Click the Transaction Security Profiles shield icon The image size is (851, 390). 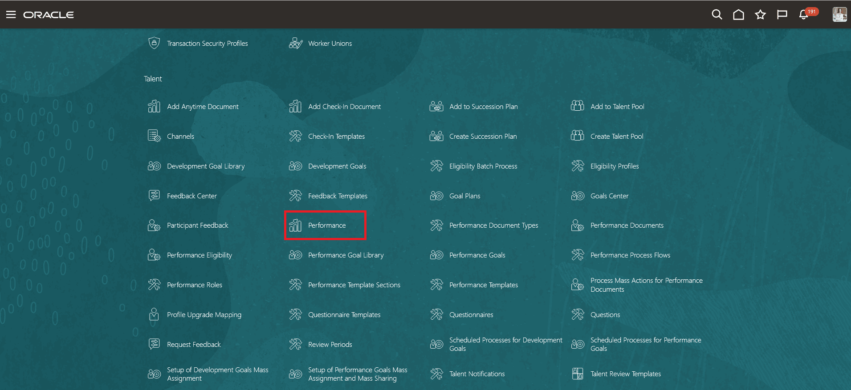coord(154,43)
